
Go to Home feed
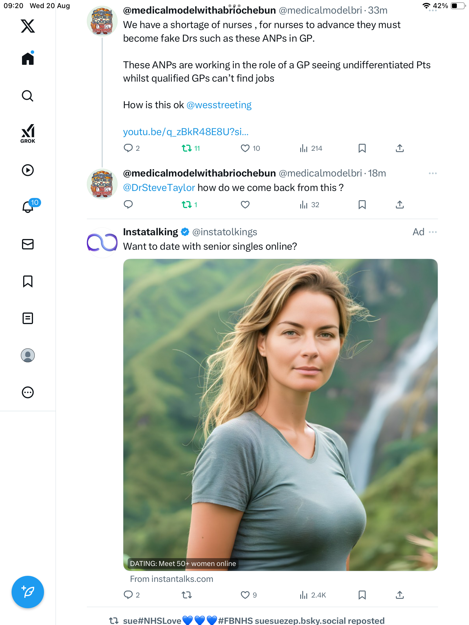pos(28,59)
